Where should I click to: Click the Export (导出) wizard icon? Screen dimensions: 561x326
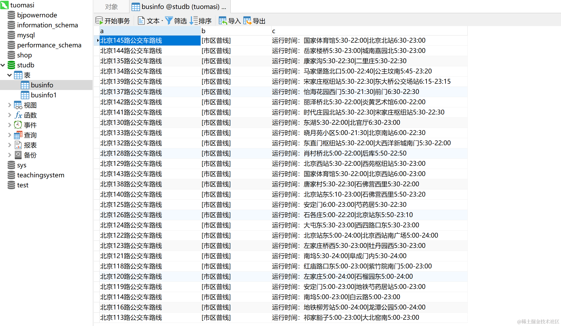click(x=247, y=21)
